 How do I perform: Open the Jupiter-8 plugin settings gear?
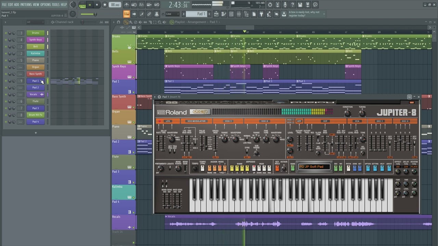pos(159,97)
